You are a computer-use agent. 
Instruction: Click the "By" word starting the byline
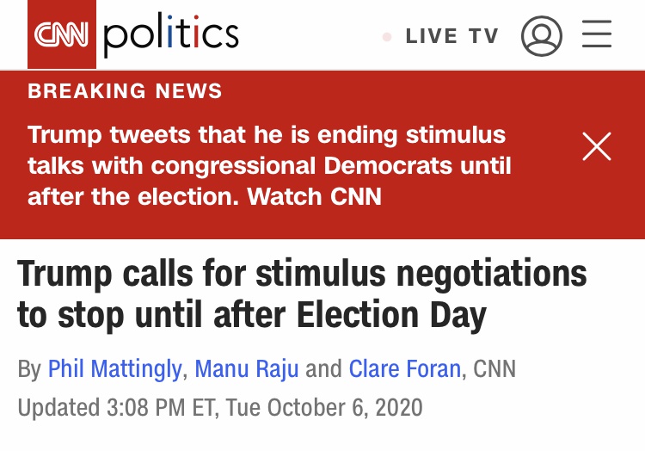coord(29,368)
